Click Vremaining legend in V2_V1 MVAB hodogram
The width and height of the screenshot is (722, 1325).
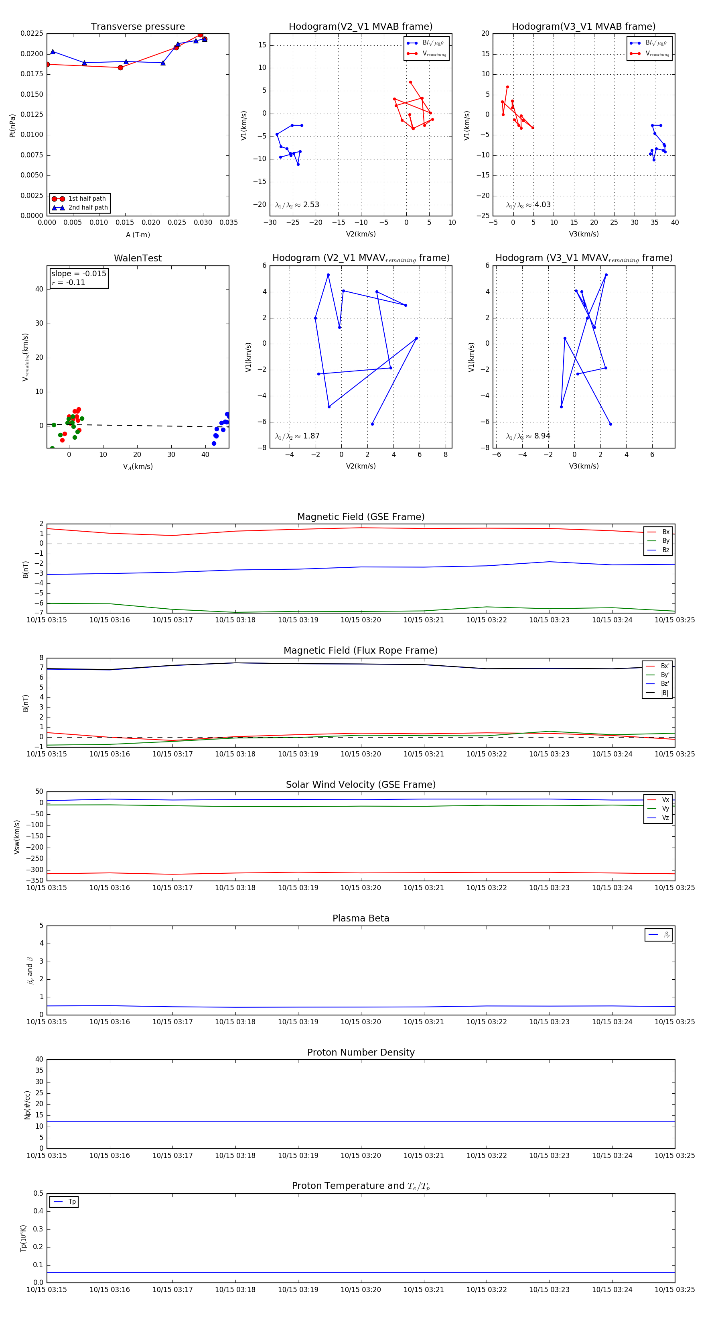(x=426, y=53)
